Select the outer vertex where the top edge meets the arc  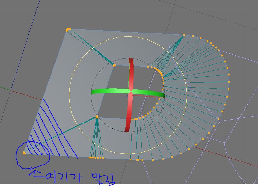pos(184,35)
